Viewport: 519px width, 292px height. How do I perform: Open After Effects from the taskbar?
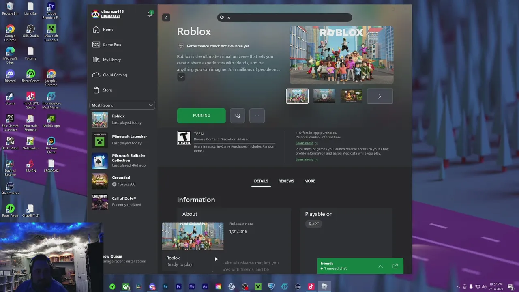tap(205, 287)
